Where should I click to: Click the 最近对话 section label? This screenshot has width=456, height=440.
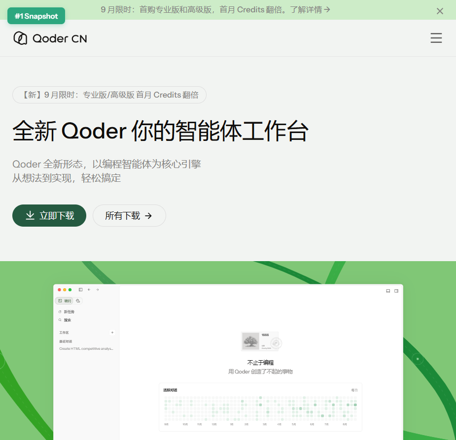(66, 341)
